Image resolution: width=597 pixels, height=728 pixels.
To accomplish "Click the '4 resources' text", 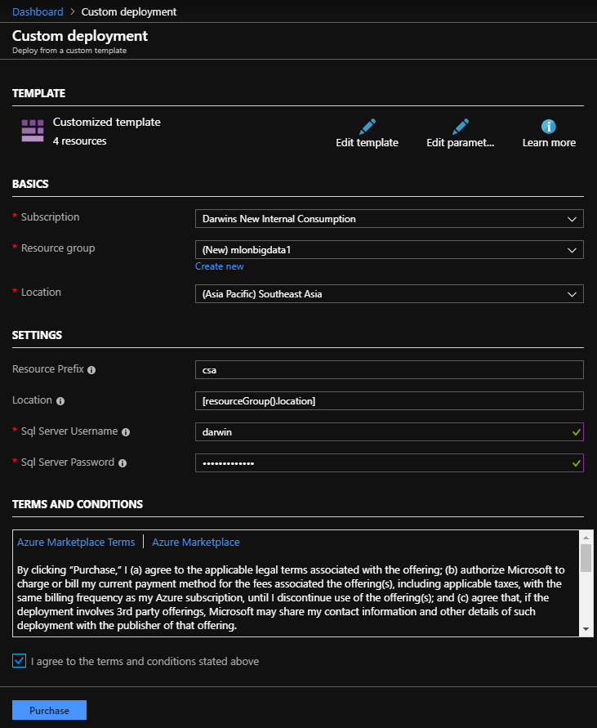I will click(79, 141).
